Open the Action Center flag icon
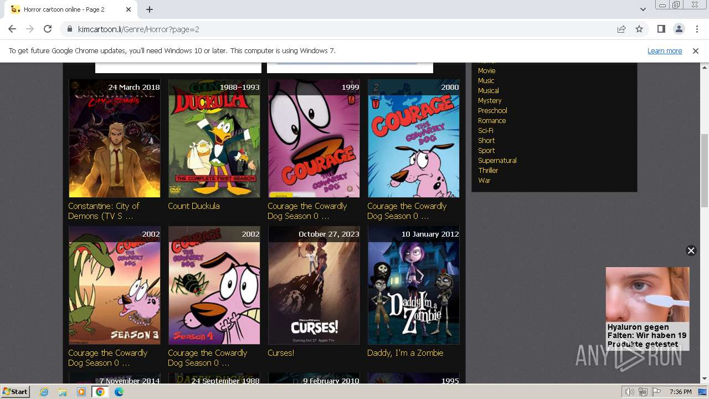 point(656,392)
